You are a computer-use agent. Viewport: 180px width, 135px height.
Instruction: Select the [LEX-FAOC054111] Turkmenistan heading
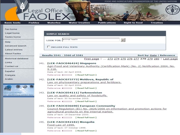point(74,93)
